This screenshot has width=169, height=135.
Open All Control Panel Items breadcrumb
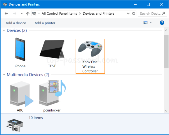click(59, 13)
